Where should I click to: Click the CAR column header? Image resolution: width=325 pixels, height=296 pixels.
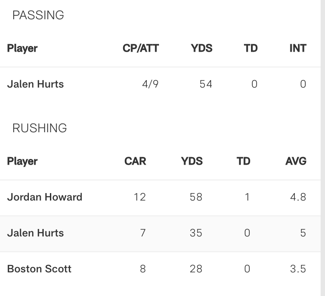click(x=135, y=161)
